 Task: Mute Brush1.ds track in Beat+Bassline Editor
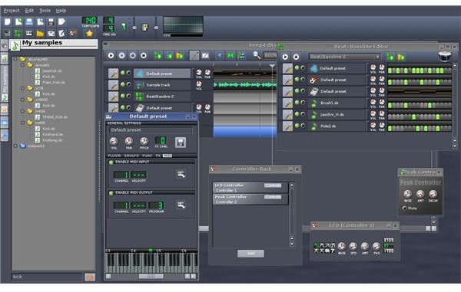(x=297, y=103)
